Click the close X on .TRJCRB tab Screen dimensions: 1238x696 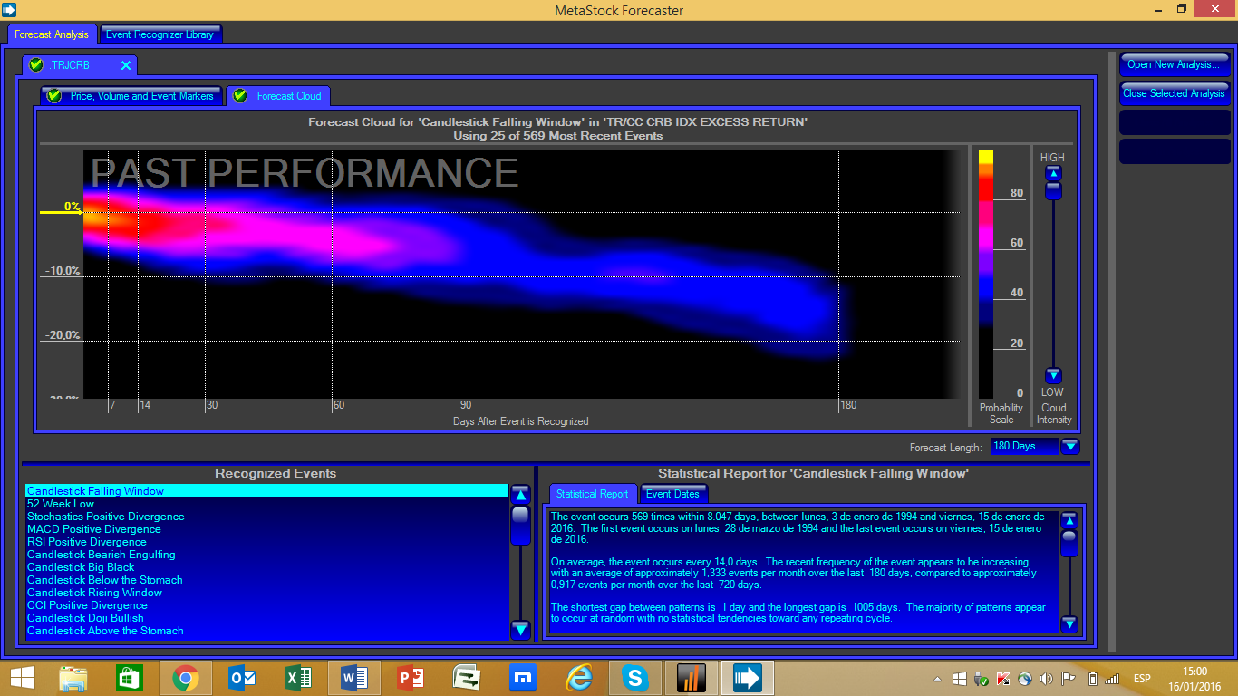point(126,65)
